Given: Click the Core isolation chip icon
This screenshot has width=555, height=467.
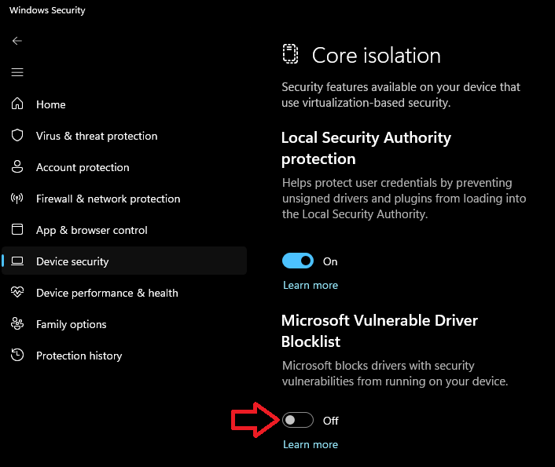Looking at the screenshot, I should tap(291, 54).
